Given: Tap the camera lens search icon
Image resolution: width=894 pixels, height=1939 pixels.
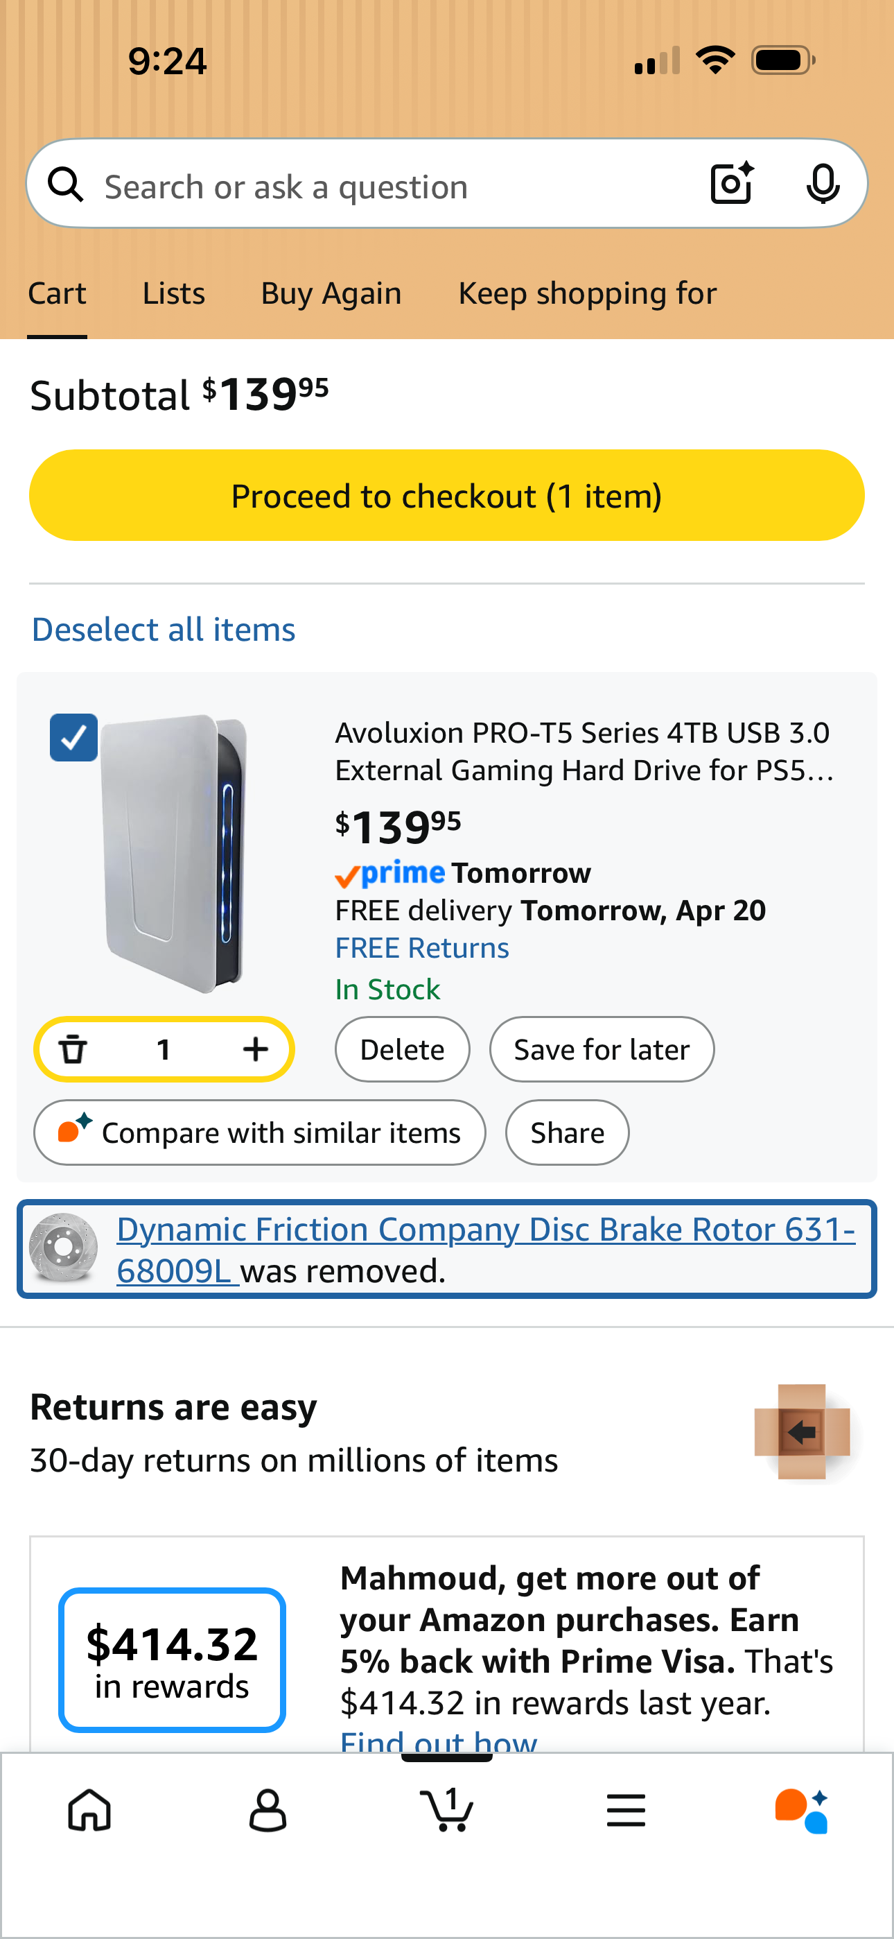Looking at the screenshot, I should [731, 184].
